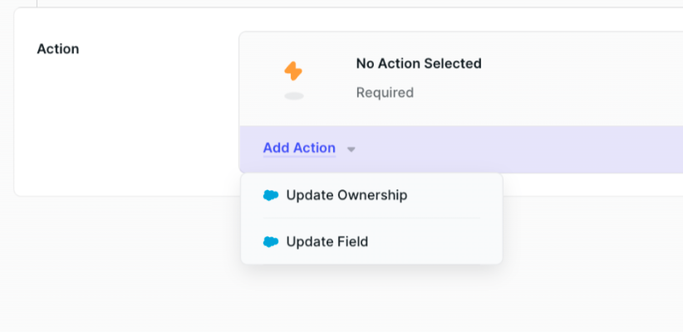The width and height of the screenshot is (683, 332).
Task: Click the Action section label
Action: [x=58, y=49]
